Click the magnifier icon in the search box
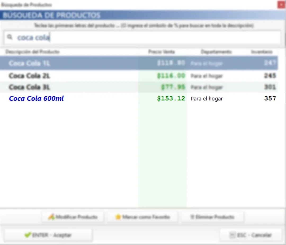Image resolution: width=286 pixels, height=245 pixels. pyautogui.click(x=10, y=37)
